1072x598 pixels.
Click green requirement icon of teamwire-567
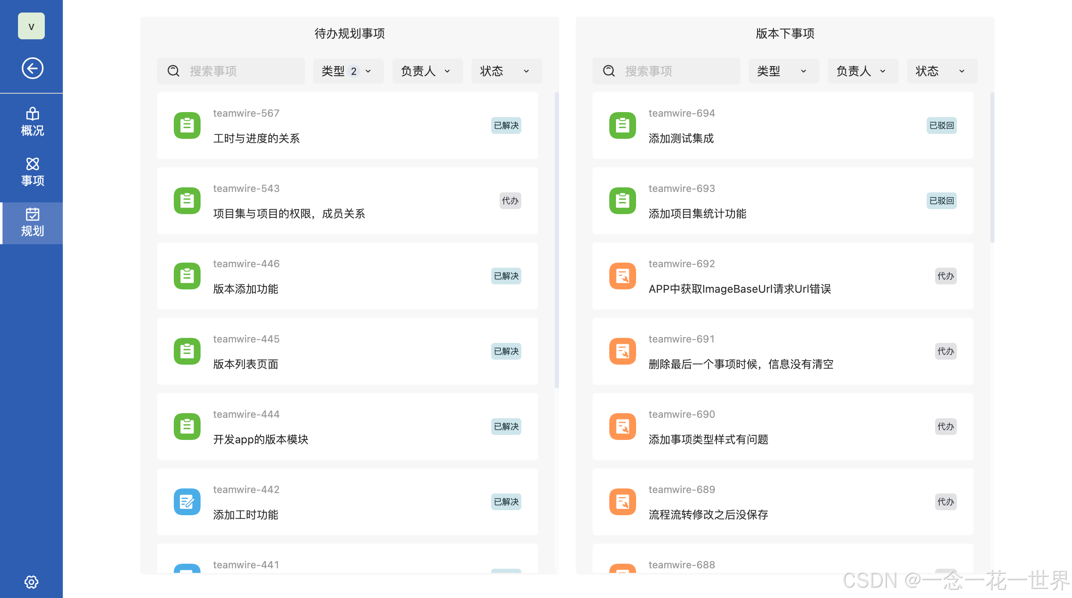(x=187, y=125)
